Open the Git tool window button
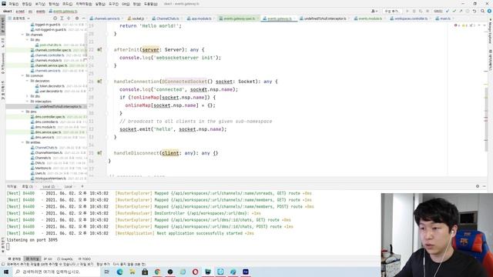 coord(48,259)
